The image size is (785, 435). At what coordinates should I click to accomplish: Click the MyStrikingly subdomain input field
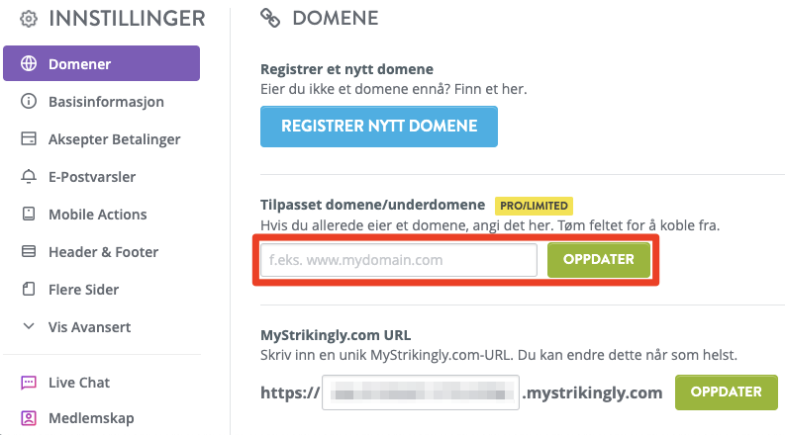tap(421, 392)
